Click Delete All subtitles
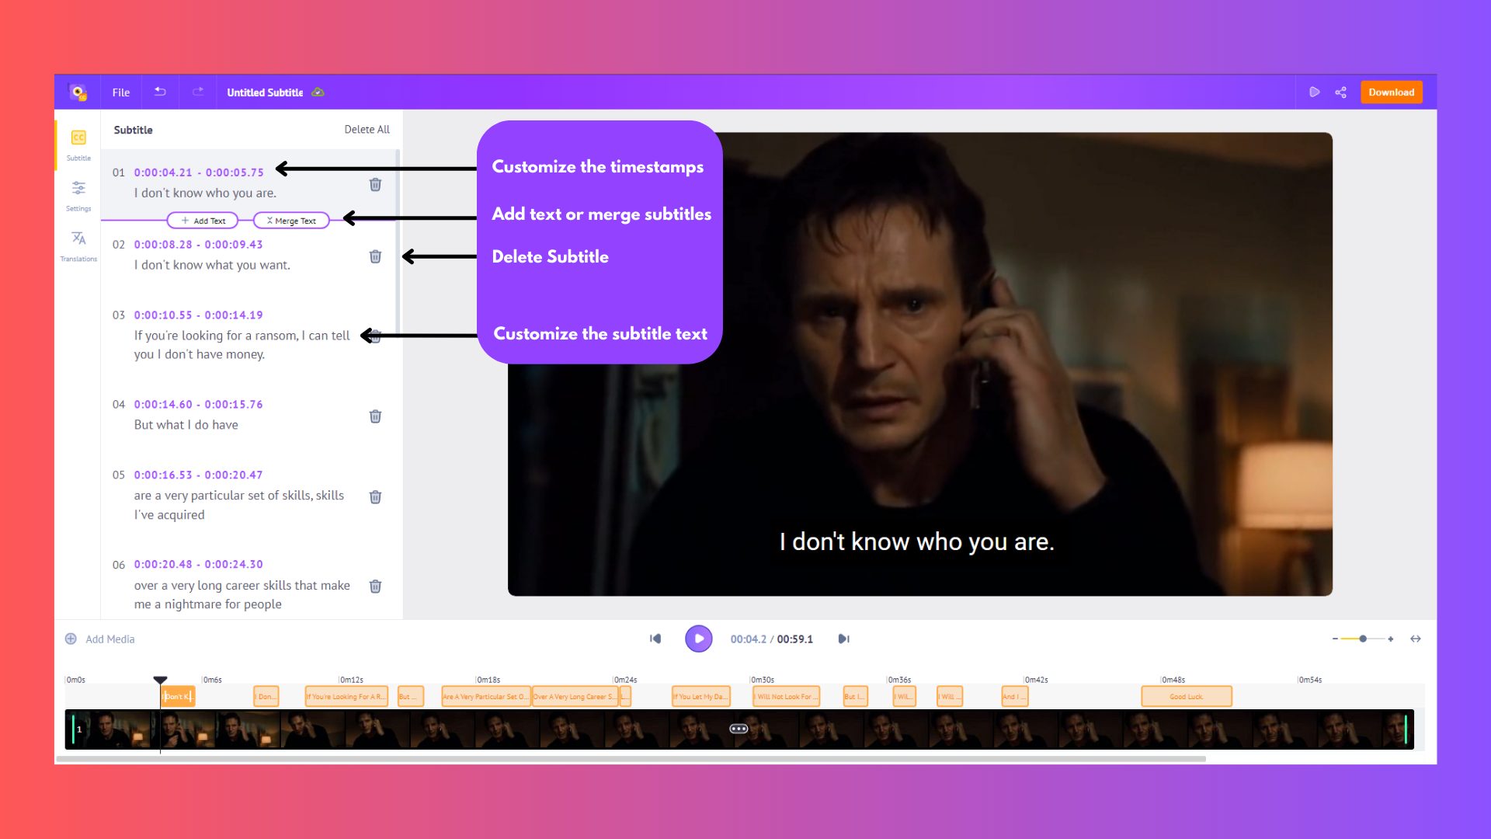The width and height of the screenshot is (1491, 839). [367, 130]
